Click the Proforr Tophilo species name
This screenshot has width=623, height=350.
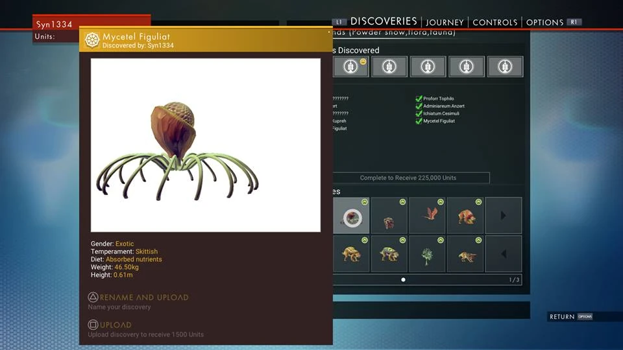438,99
